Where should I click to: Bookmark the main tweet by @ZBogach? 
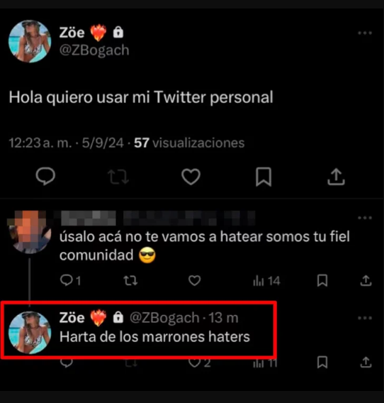click(x=264, y=177)
